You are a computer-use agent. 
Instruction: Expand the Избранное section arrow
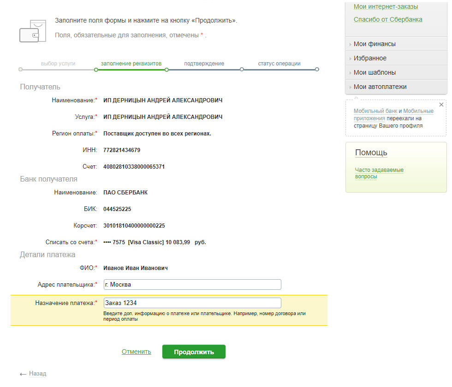tap(350, 59)
